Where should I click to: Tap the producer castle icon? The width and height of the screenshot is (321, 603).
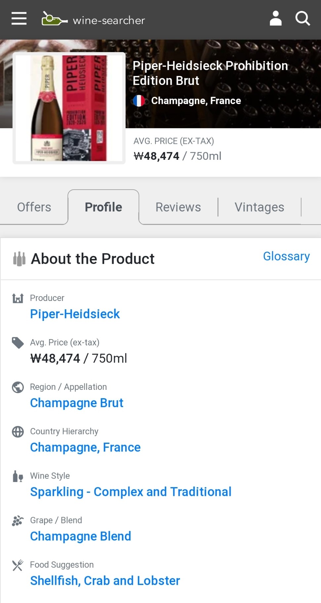click(18, 298)
